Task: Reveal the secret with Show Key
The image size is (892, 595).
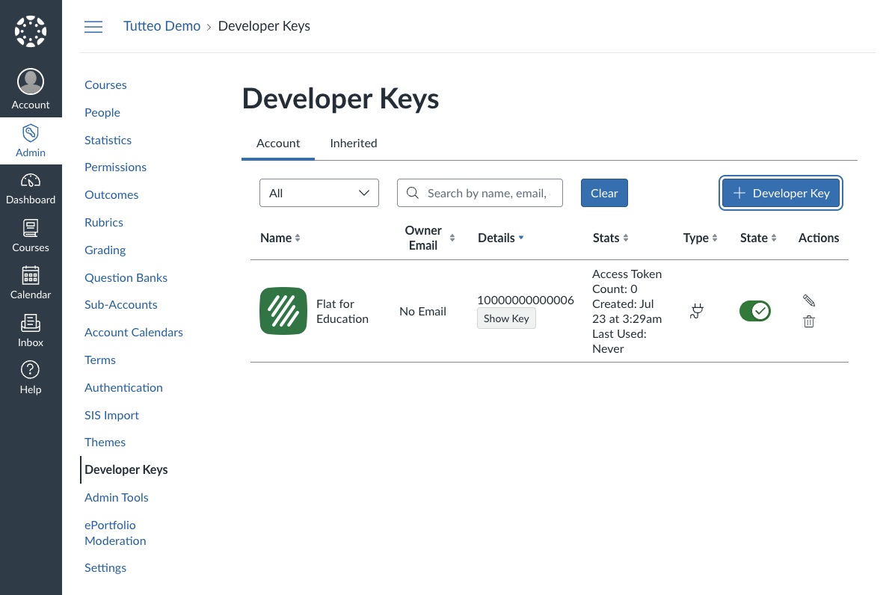Action: click(x=506, y=318)
